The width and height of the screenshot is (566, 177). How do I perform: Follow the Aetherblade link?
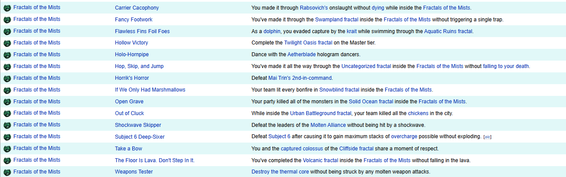click(x=302, y=54)
